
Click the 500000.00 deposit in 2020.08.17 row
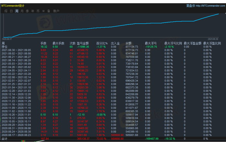point(117,135)
